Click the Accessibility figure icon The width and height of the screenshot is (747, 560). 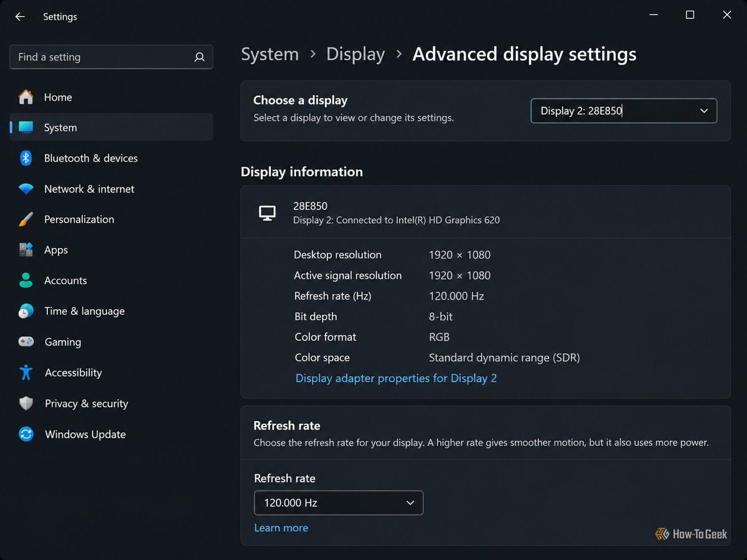click(26, 372)
